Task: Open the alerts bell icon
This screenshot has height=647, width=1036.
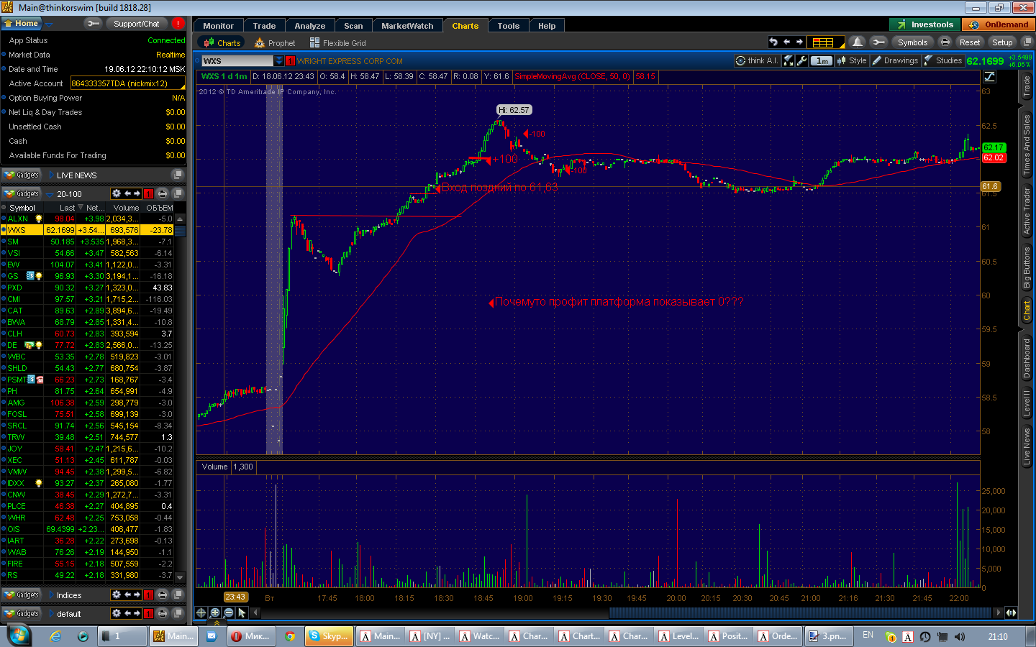Action: click(x=857, y=42)
